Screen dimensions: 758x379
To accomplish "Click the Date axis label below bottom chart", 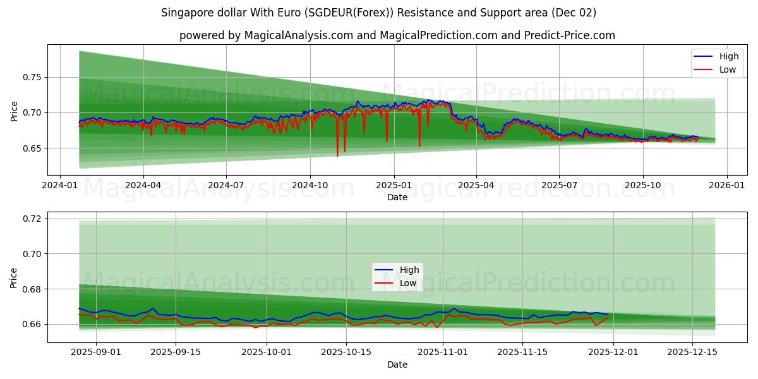I will (x=396, y=364).
